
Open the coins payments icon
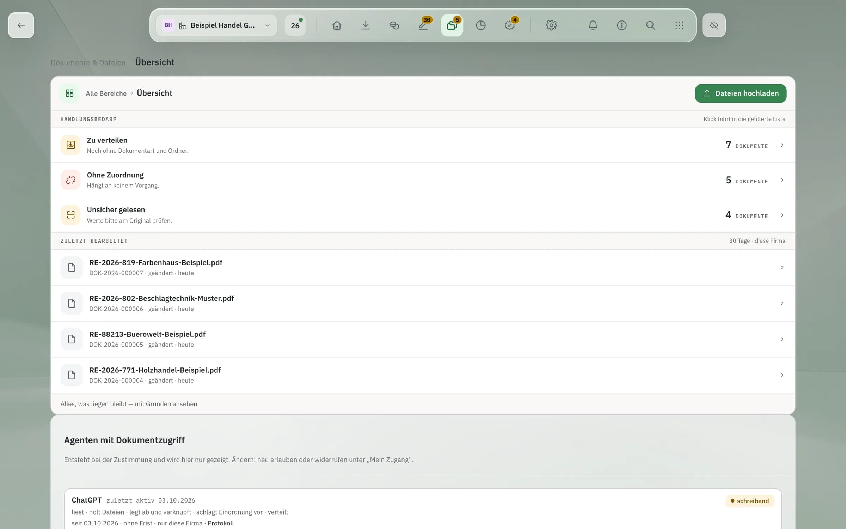tap(394, 25)
